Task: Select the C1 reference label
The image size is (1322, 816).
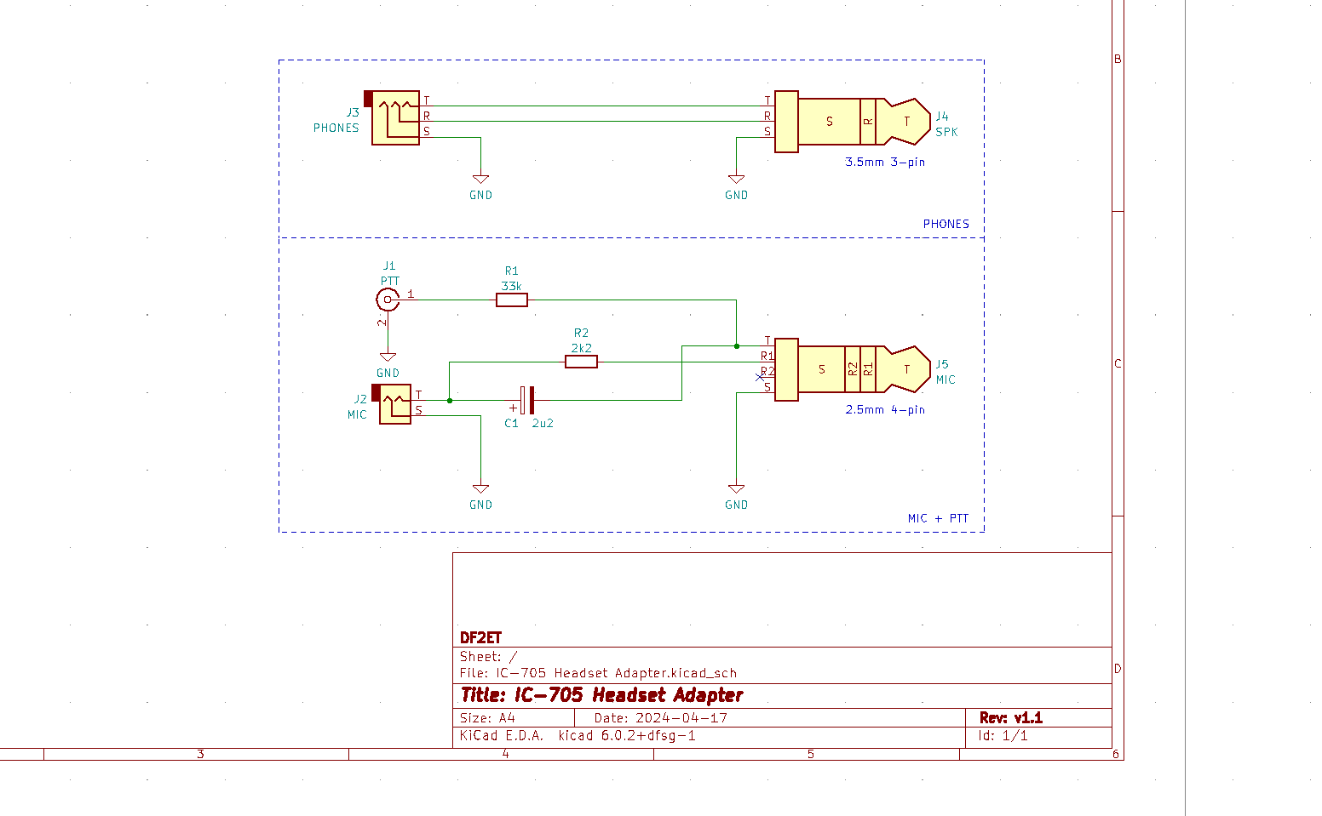Action: tap(511, 423)
